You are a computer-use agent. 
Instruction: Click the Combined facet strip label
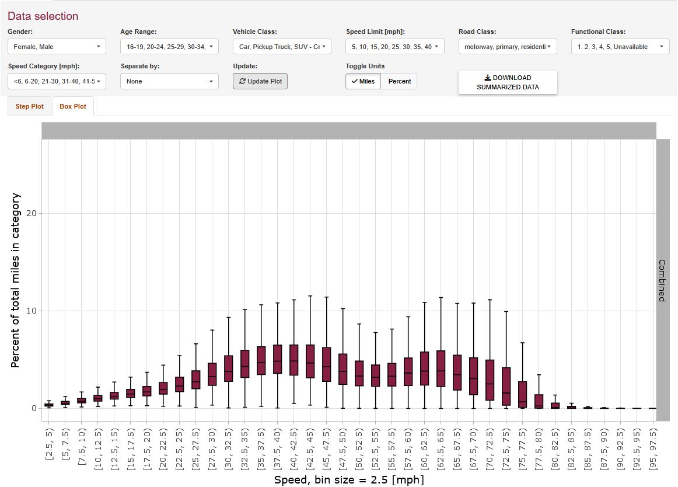click(x=662, y=280)
